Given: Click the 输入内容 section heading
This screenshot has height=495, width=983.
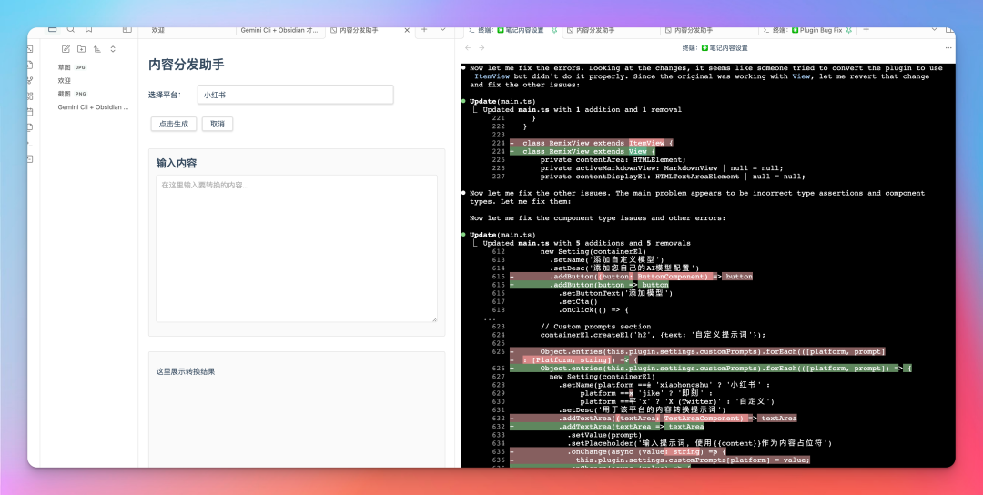Looking at the screenshot, I should click(x=177, y=163).
